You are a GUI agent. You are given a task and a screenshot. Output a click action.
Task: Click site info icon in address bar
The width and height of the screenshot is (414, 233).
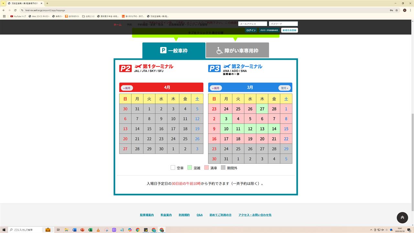(23, 10)
